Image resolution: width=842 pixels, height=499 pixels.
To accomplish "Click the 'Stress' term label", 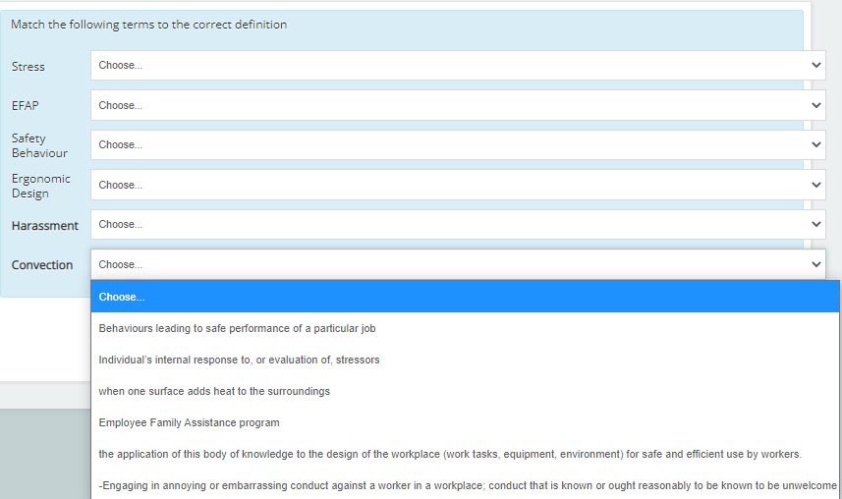I will coord(28,67).
